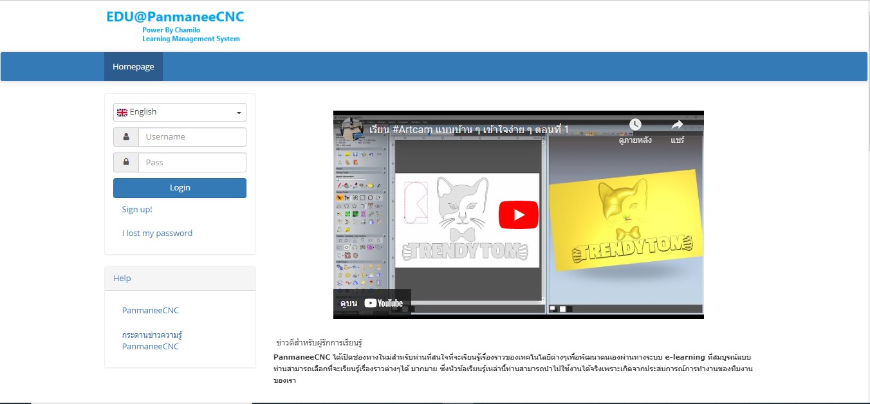Click the Watch later clock icon on the video

point(635,125)
